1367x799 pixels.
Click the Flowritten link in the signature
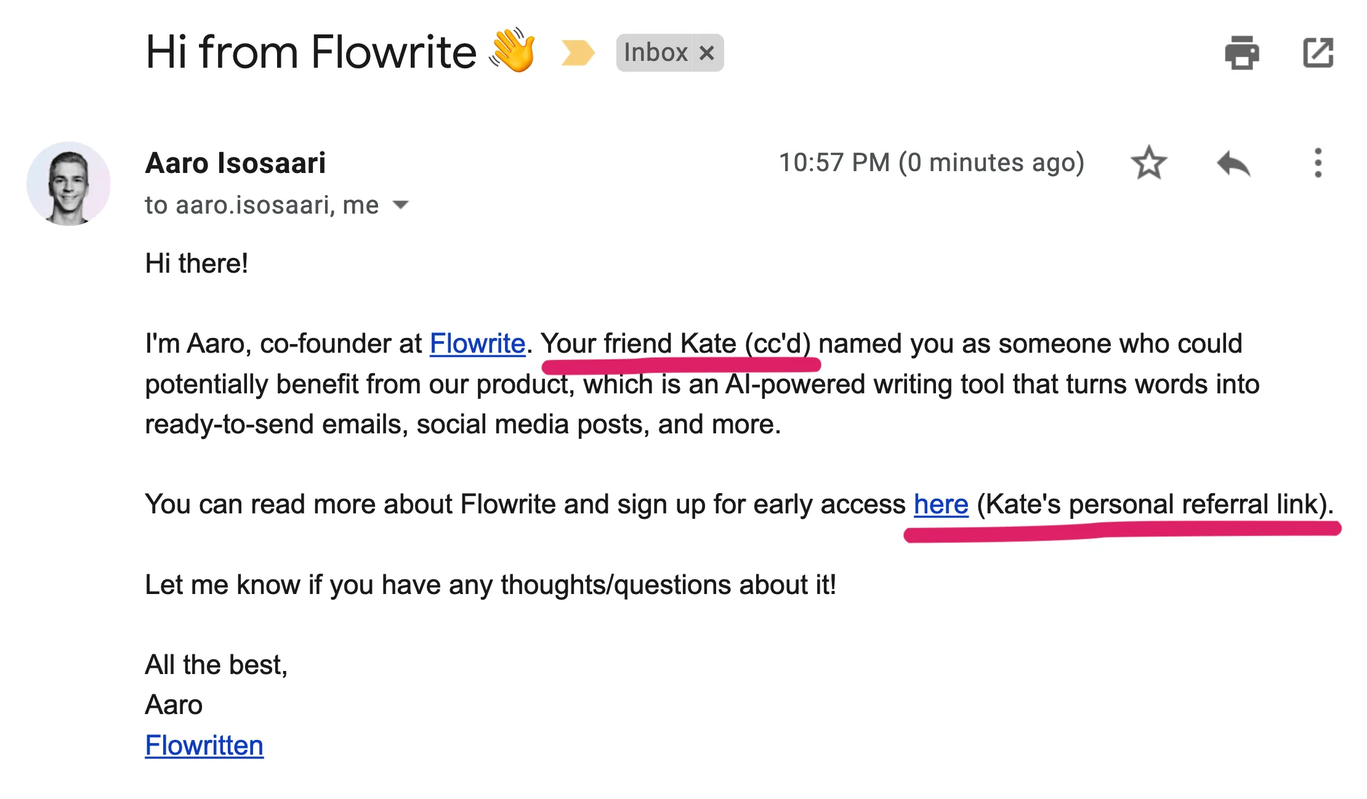click(x=204, y=744)
